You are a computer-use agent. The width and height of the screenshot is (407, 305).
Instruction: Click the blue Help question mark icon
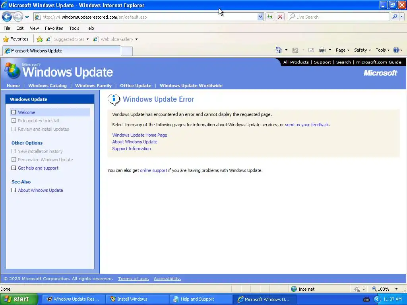pyautogui.click(x=396, y=50)
